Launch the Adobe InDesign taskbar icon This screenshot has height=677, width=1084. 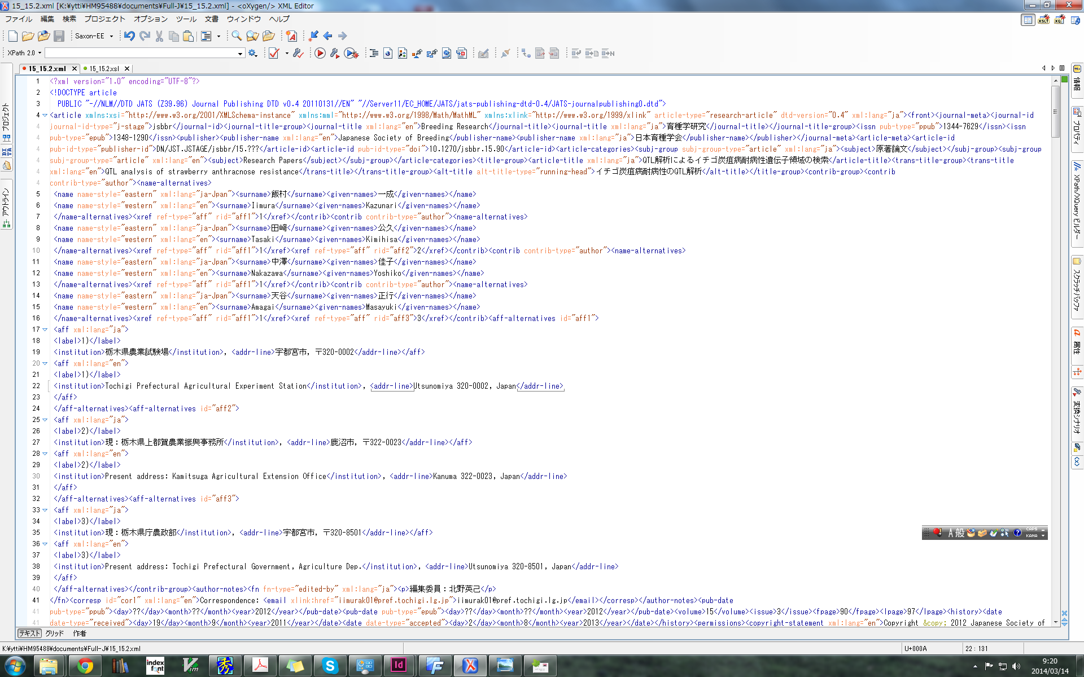click(x=398, y=666)
